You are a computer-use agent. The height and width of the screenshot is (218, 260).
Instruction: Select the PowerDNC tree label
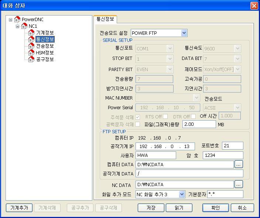[32, 20]
